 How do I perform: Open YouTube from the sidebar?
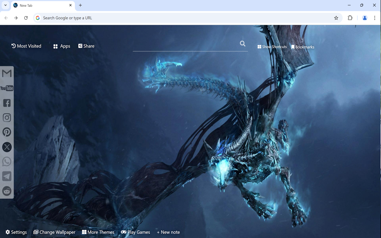click(7, 88)
